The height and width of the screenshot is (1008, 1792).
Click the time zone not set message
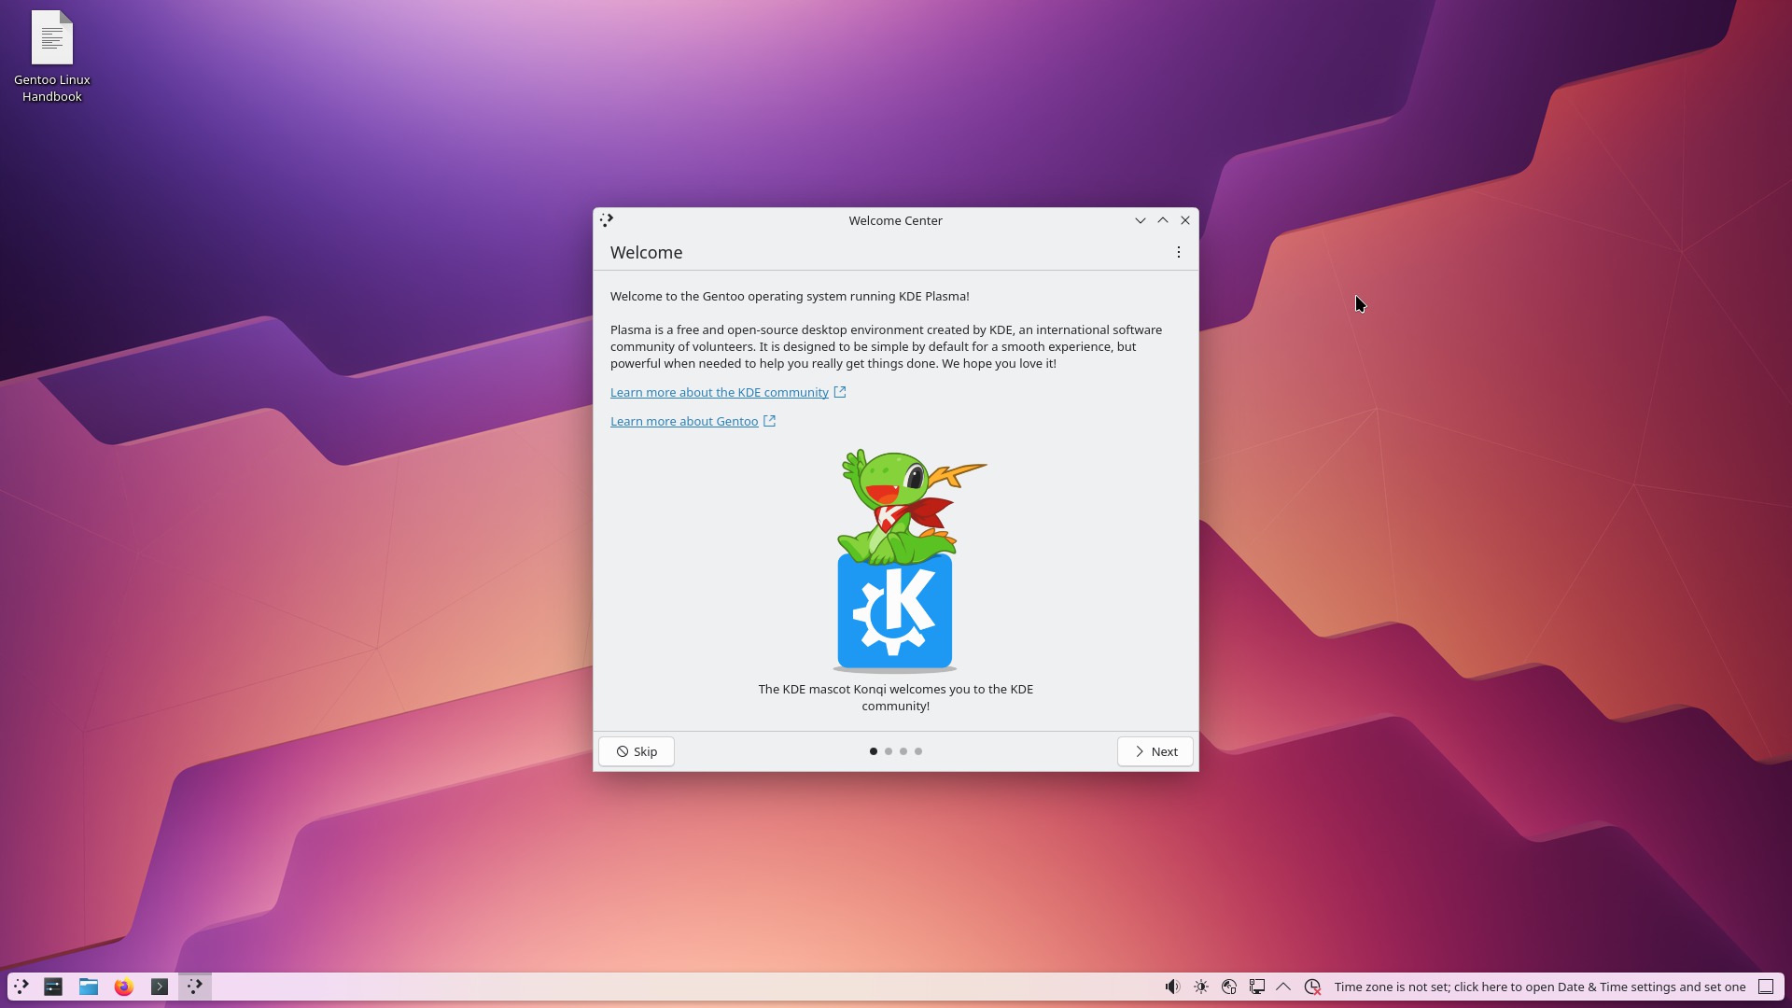[1540, 987]
